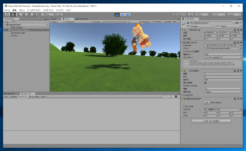Expand the Constraints section
Image resolution: width=246 pixels, height=151 pixels.
[x=182, y=95]
